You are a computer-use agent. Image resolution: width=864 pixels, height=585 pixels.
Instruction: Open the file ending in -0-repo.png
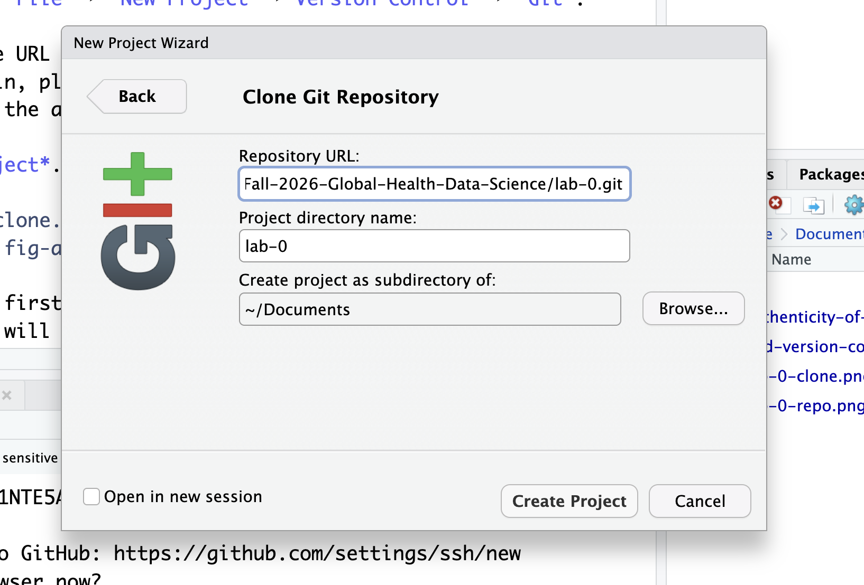pyautogui.click(x=815, y=405)
